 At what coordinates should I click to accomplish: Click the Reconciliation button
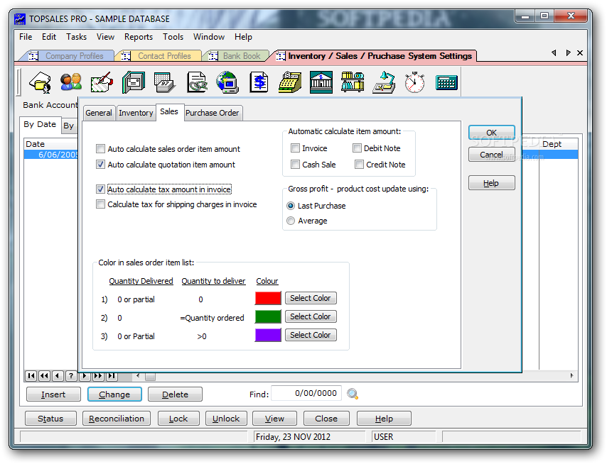tap(117, 419)
